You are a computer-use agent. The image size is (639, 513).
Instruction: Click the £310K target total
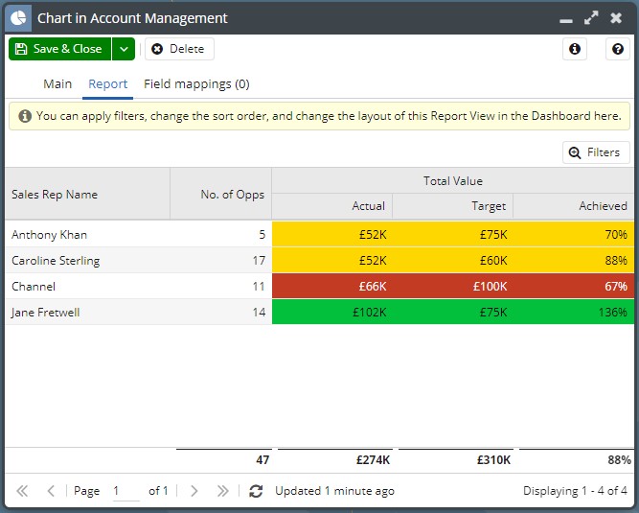tap(493, 460)
